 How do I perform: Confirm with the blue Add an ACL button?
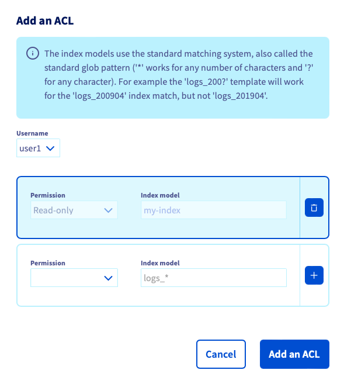click(x=294, y=354)
